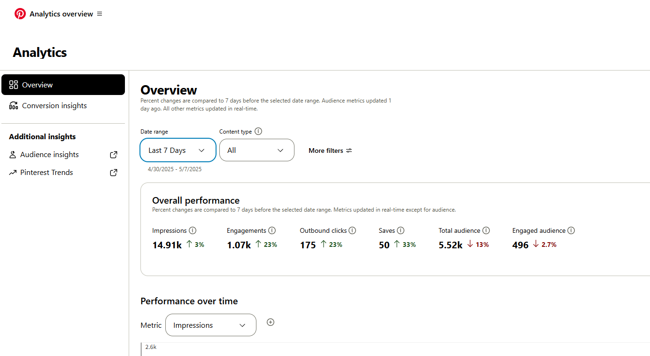Image resolution: width=650 pixels, height=356 pixels.
Task: Click the Saves 33% change text
Action: point(409,245)
